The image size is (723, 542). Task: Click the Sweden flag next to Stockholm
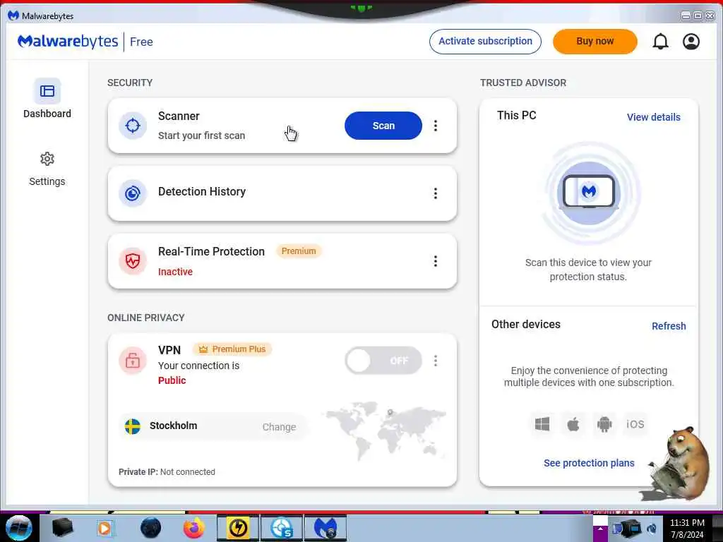coord(133,426)
